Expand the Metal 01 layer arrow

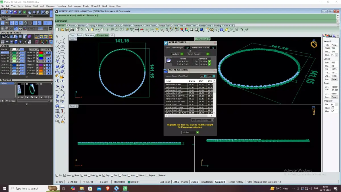point(11,53)
